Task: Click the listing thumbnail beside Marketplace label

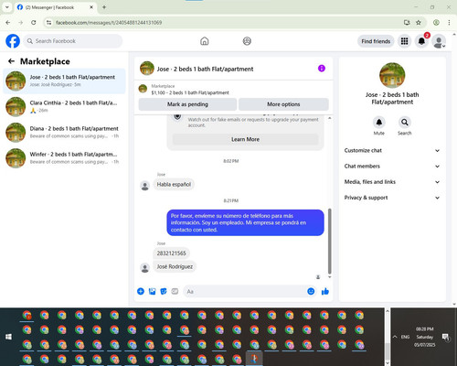Action: 143,89
